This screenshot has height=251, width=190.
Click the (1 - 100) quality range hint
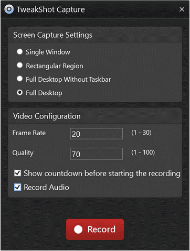pos(143,152)
